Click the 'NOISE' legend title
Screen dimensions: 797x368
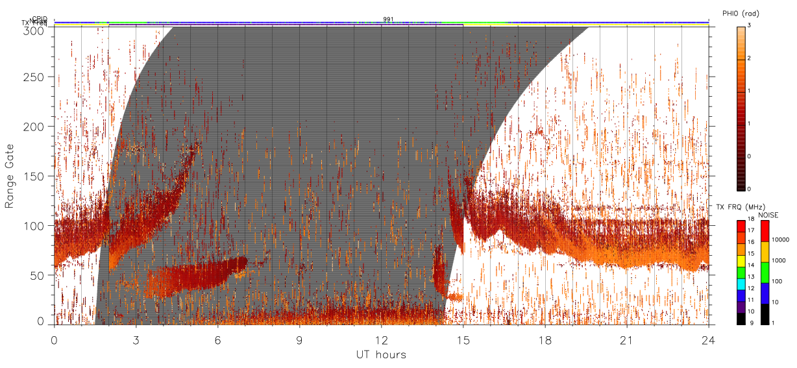[x=768, y=215]
